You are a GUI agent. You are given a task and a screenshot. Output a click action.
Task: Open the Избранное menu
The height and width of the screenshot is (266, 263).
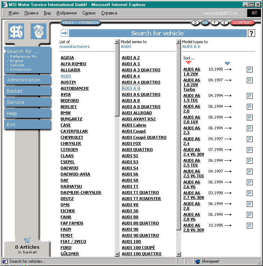pos(67,13)
